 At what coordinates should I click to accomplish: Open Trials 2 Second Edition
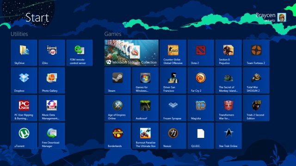[x=256, y=108]
